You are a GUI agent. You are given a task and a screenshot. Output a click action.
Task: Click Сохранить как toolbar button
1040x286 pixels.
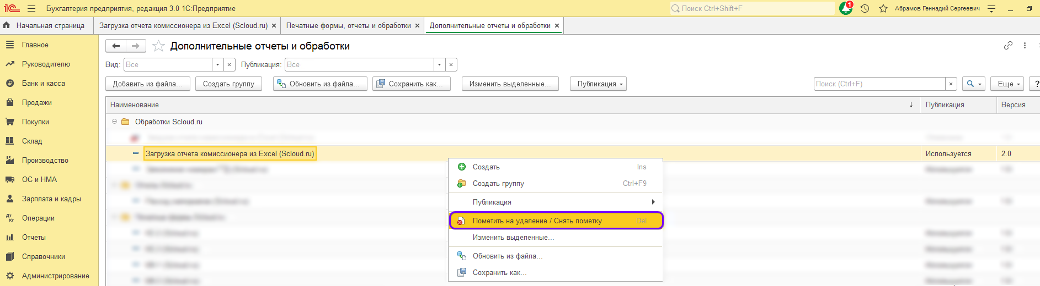[412, 84]
